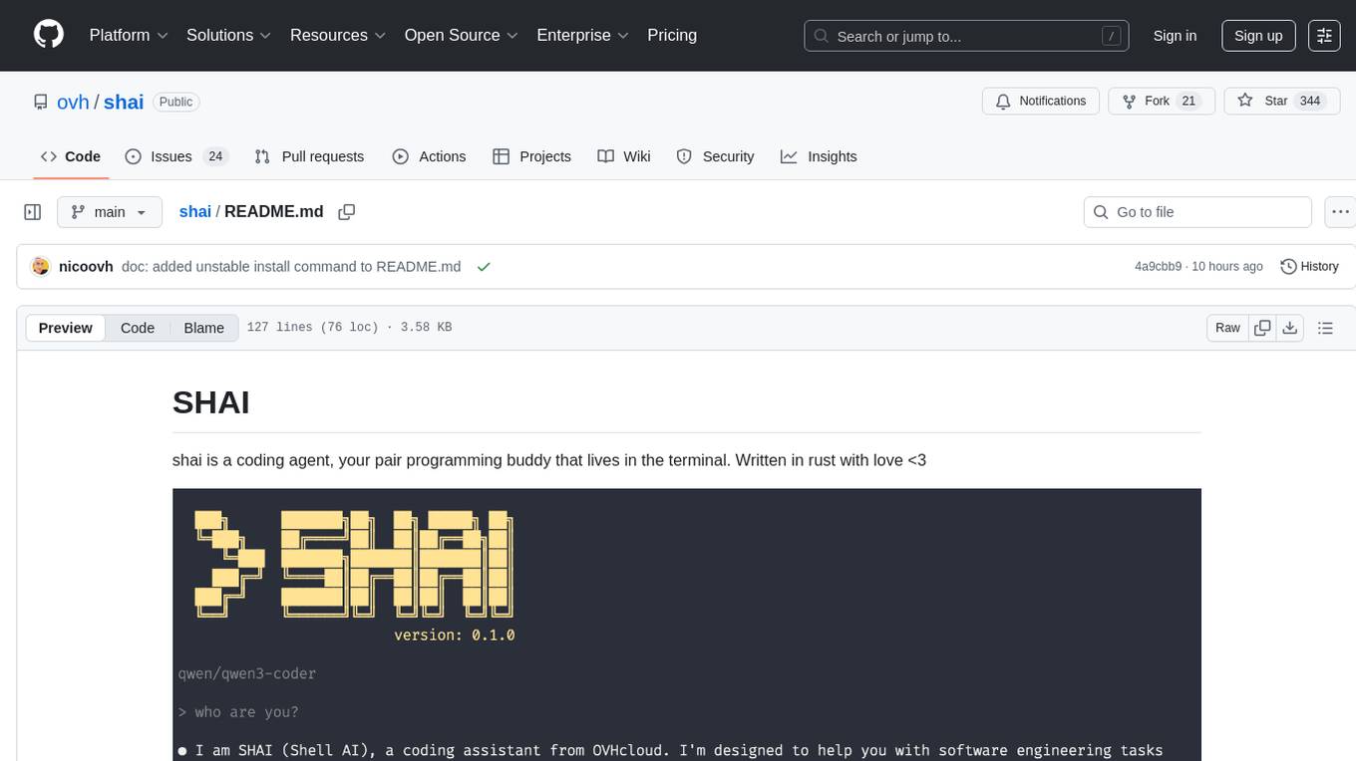Select the Blame view toggle

(x=203, y=328)
